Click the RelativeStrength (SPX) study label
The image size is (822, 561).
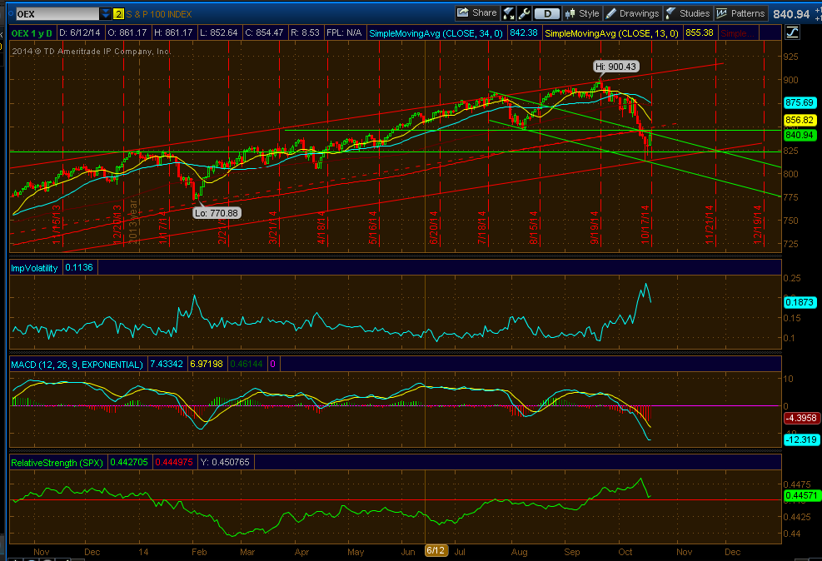pos(57,463)
